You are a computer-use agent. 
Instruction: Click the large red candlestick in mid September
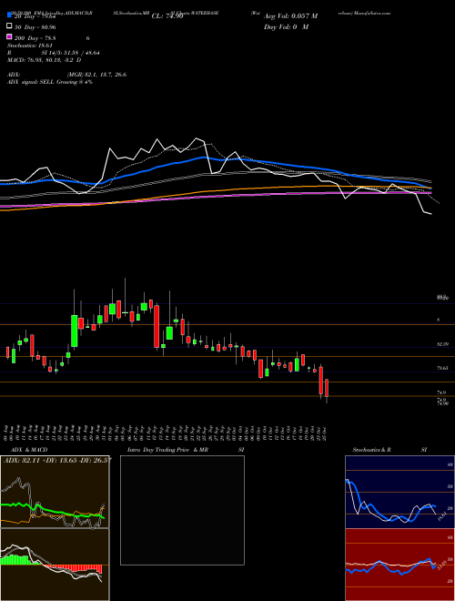point(157,326)
